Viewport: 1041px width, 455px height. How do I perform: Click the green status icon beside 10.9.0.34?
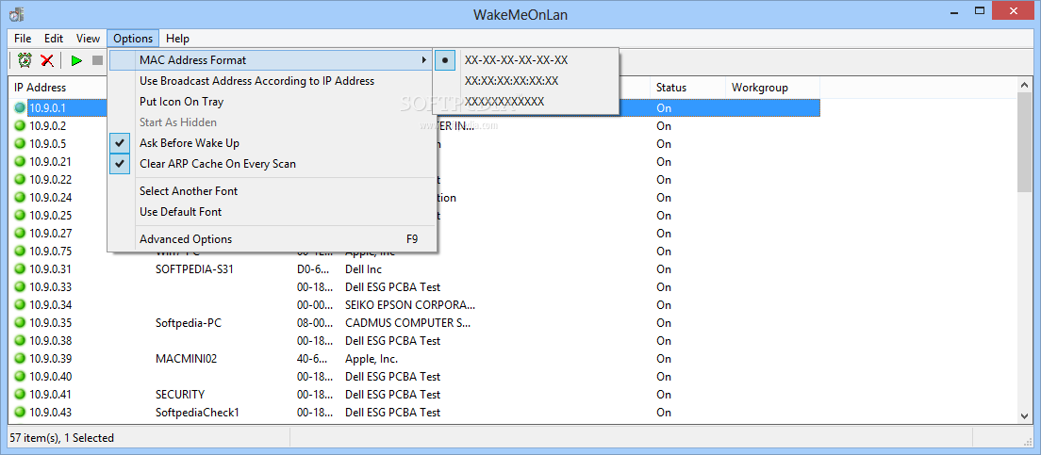click(19, 304)
